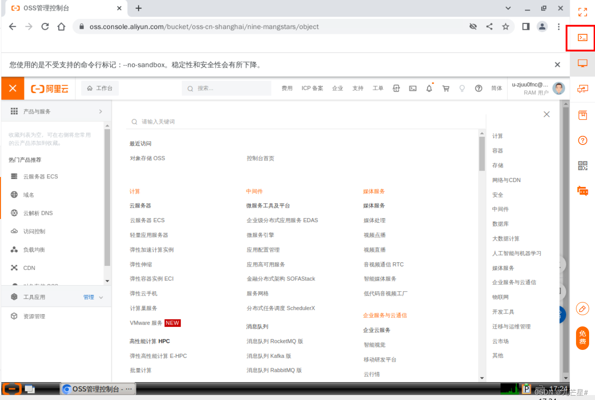Close the product panel with X
The image size is (595, 400).
coord(547,114)
